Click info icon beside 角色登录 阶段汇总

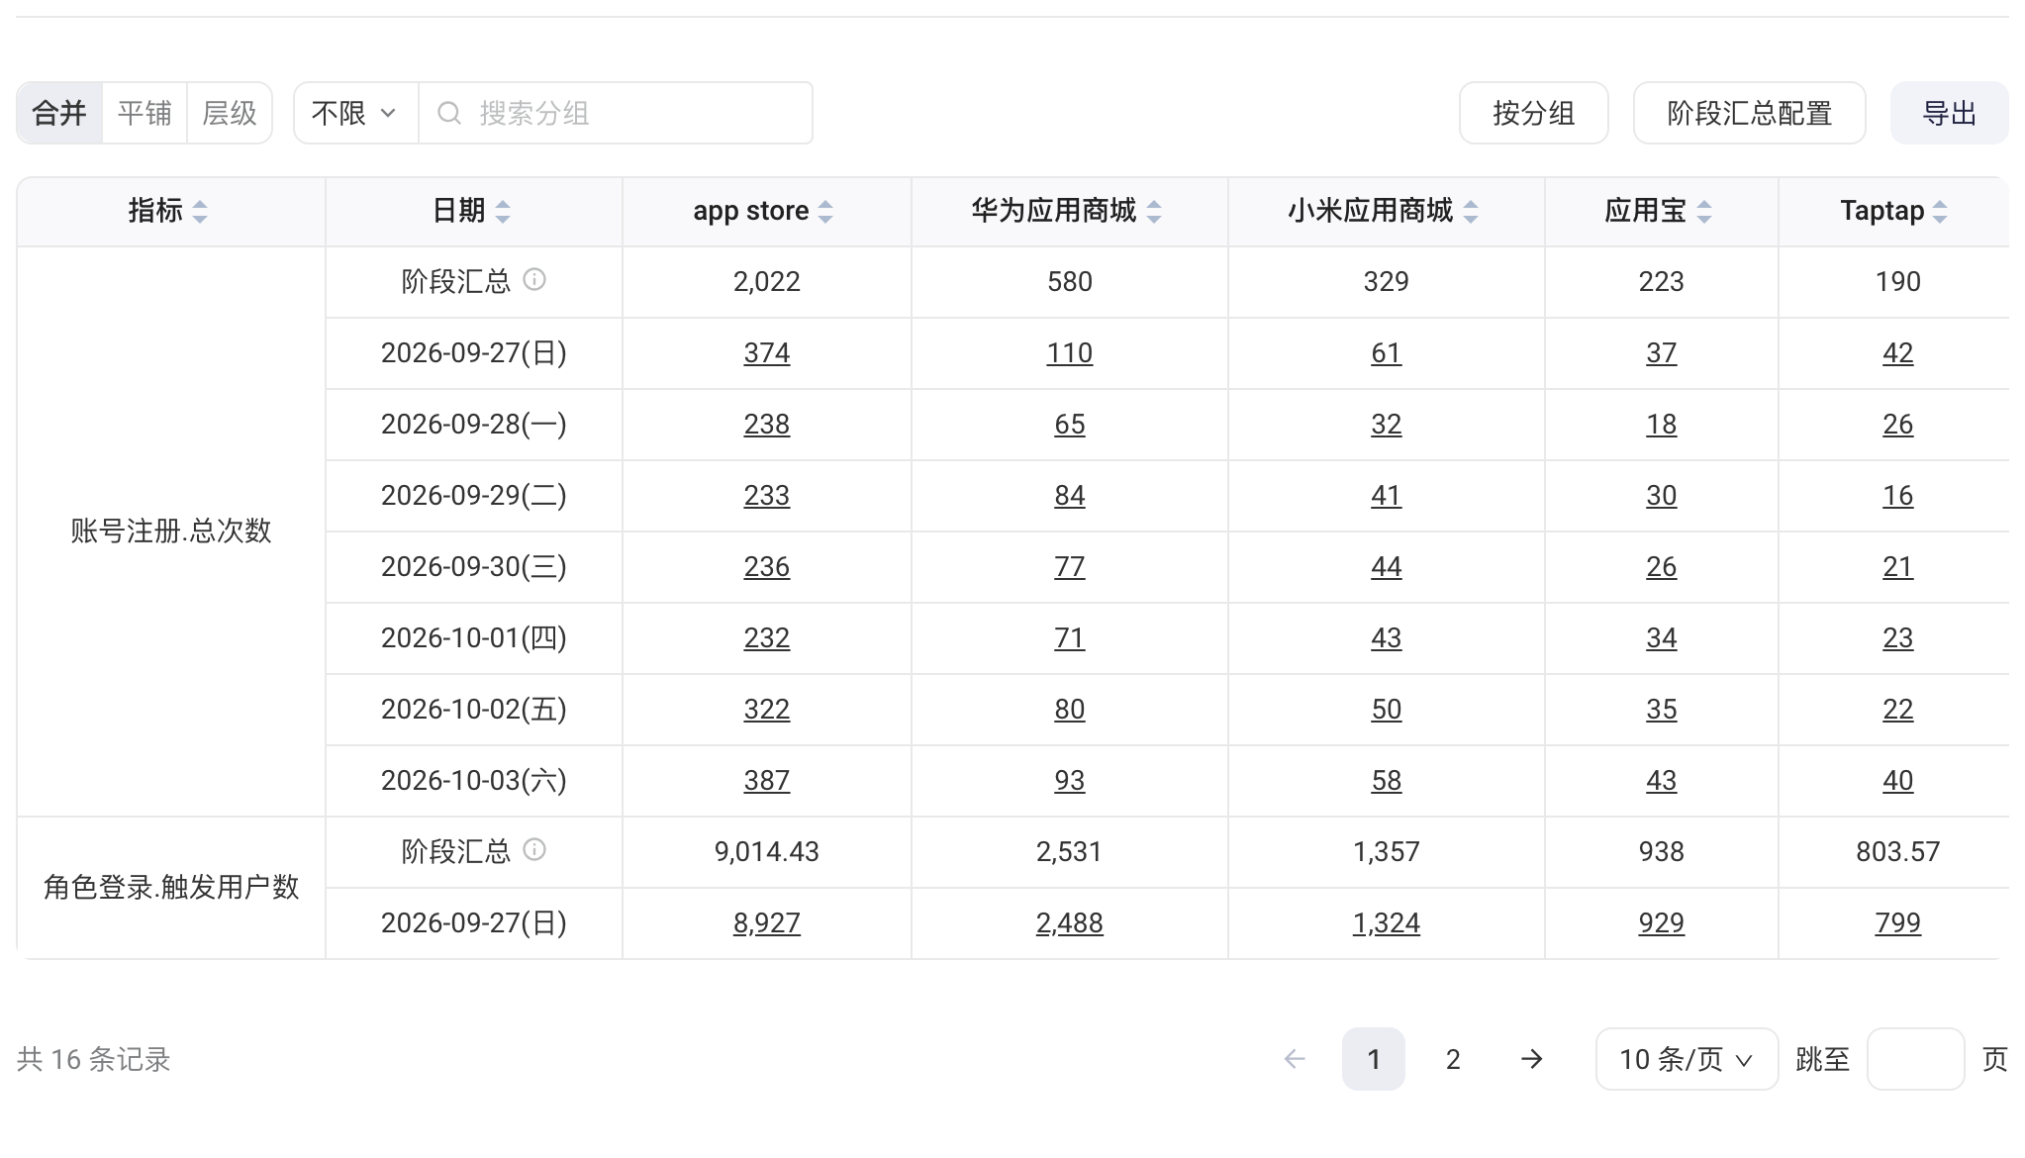point(534,850)
